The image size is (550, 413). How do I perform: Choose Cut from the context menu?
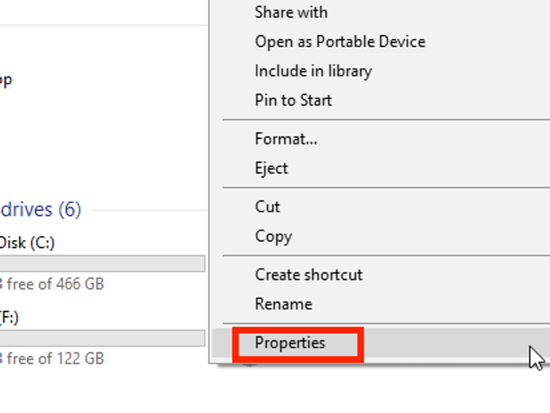(x=268, y=207)
